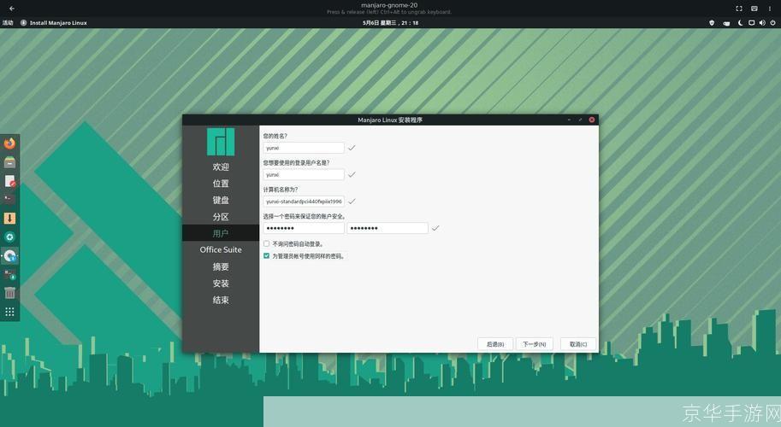Open the three-dot viewer menu

click(x=770, y=9)
